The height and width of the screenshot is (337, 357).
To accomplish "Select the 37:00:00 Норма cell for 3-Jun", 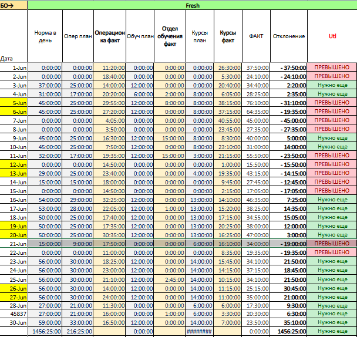I will pos(45,85).
